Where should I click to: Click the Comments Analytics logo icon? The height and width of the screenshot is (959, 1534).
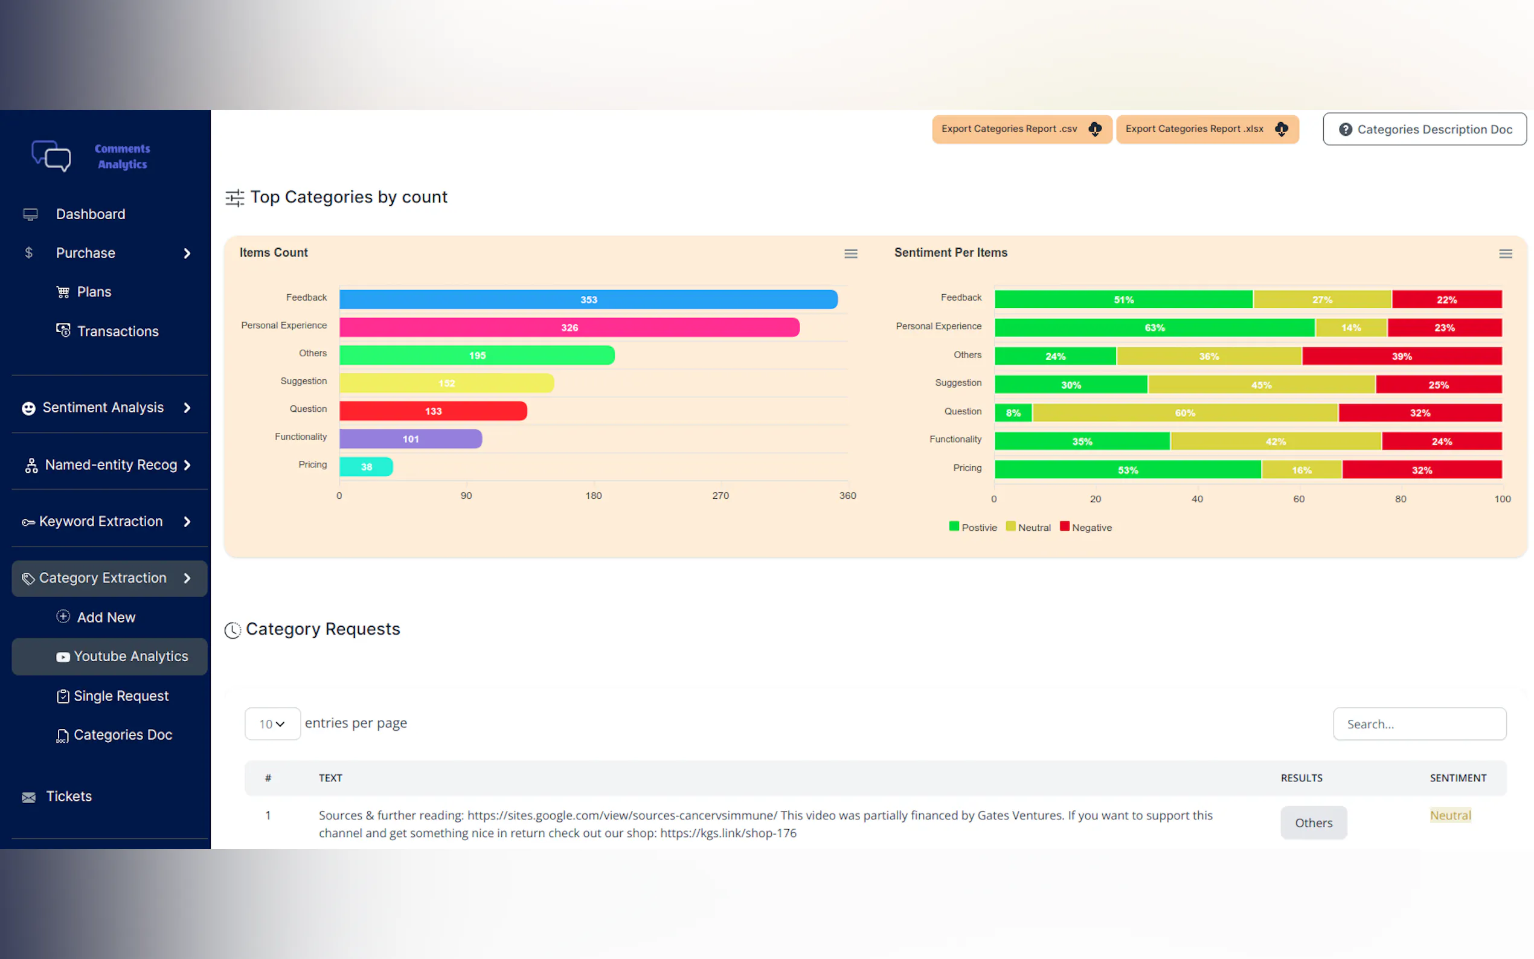pyautogui.click(x=51, y=155)
